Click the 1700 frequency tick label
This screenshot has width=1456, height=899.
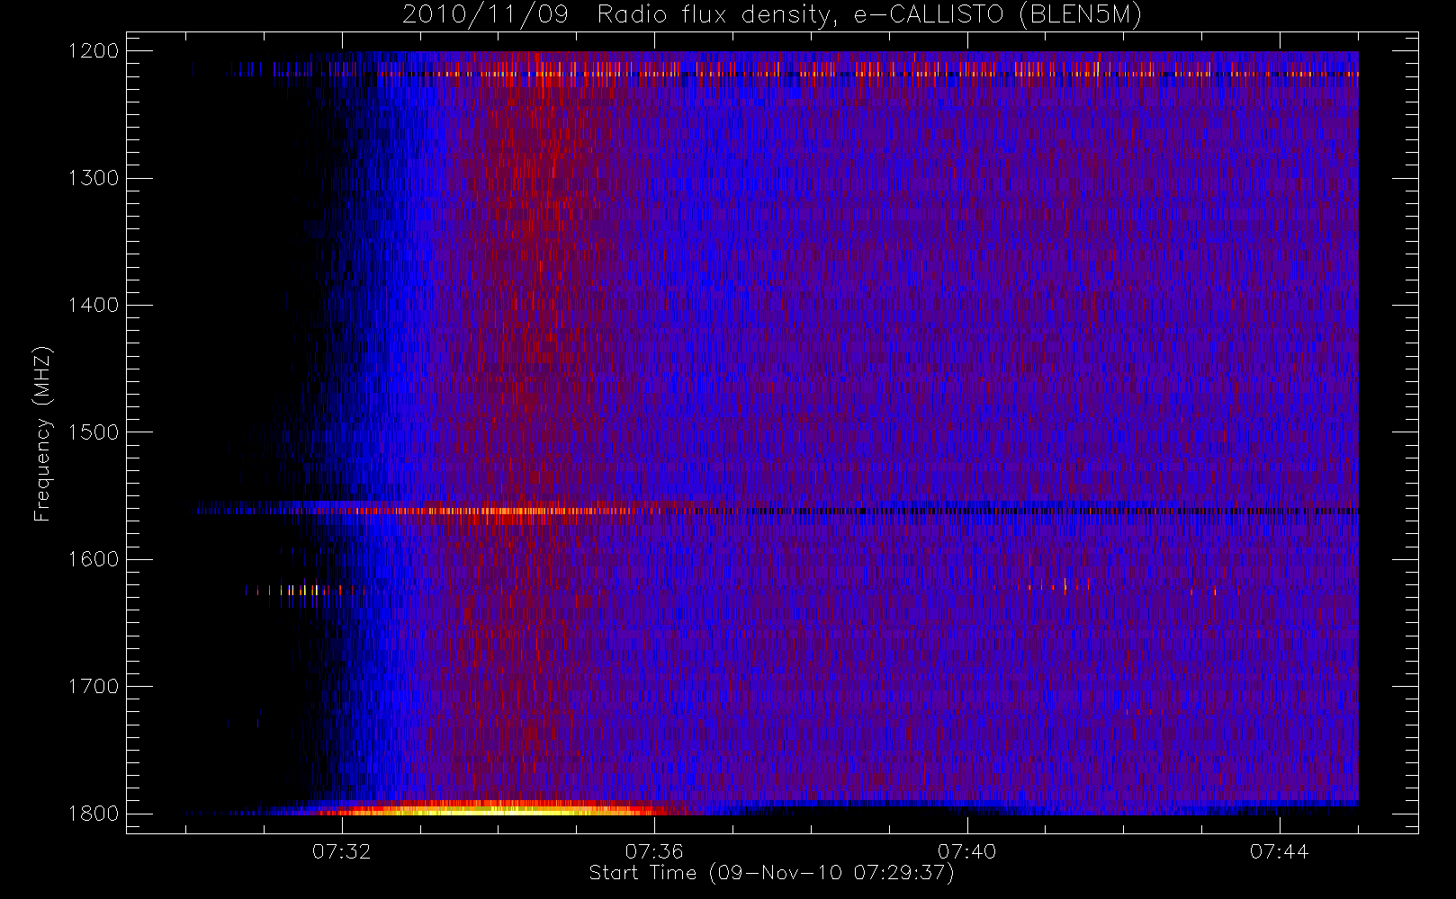(x=94, y=686)
